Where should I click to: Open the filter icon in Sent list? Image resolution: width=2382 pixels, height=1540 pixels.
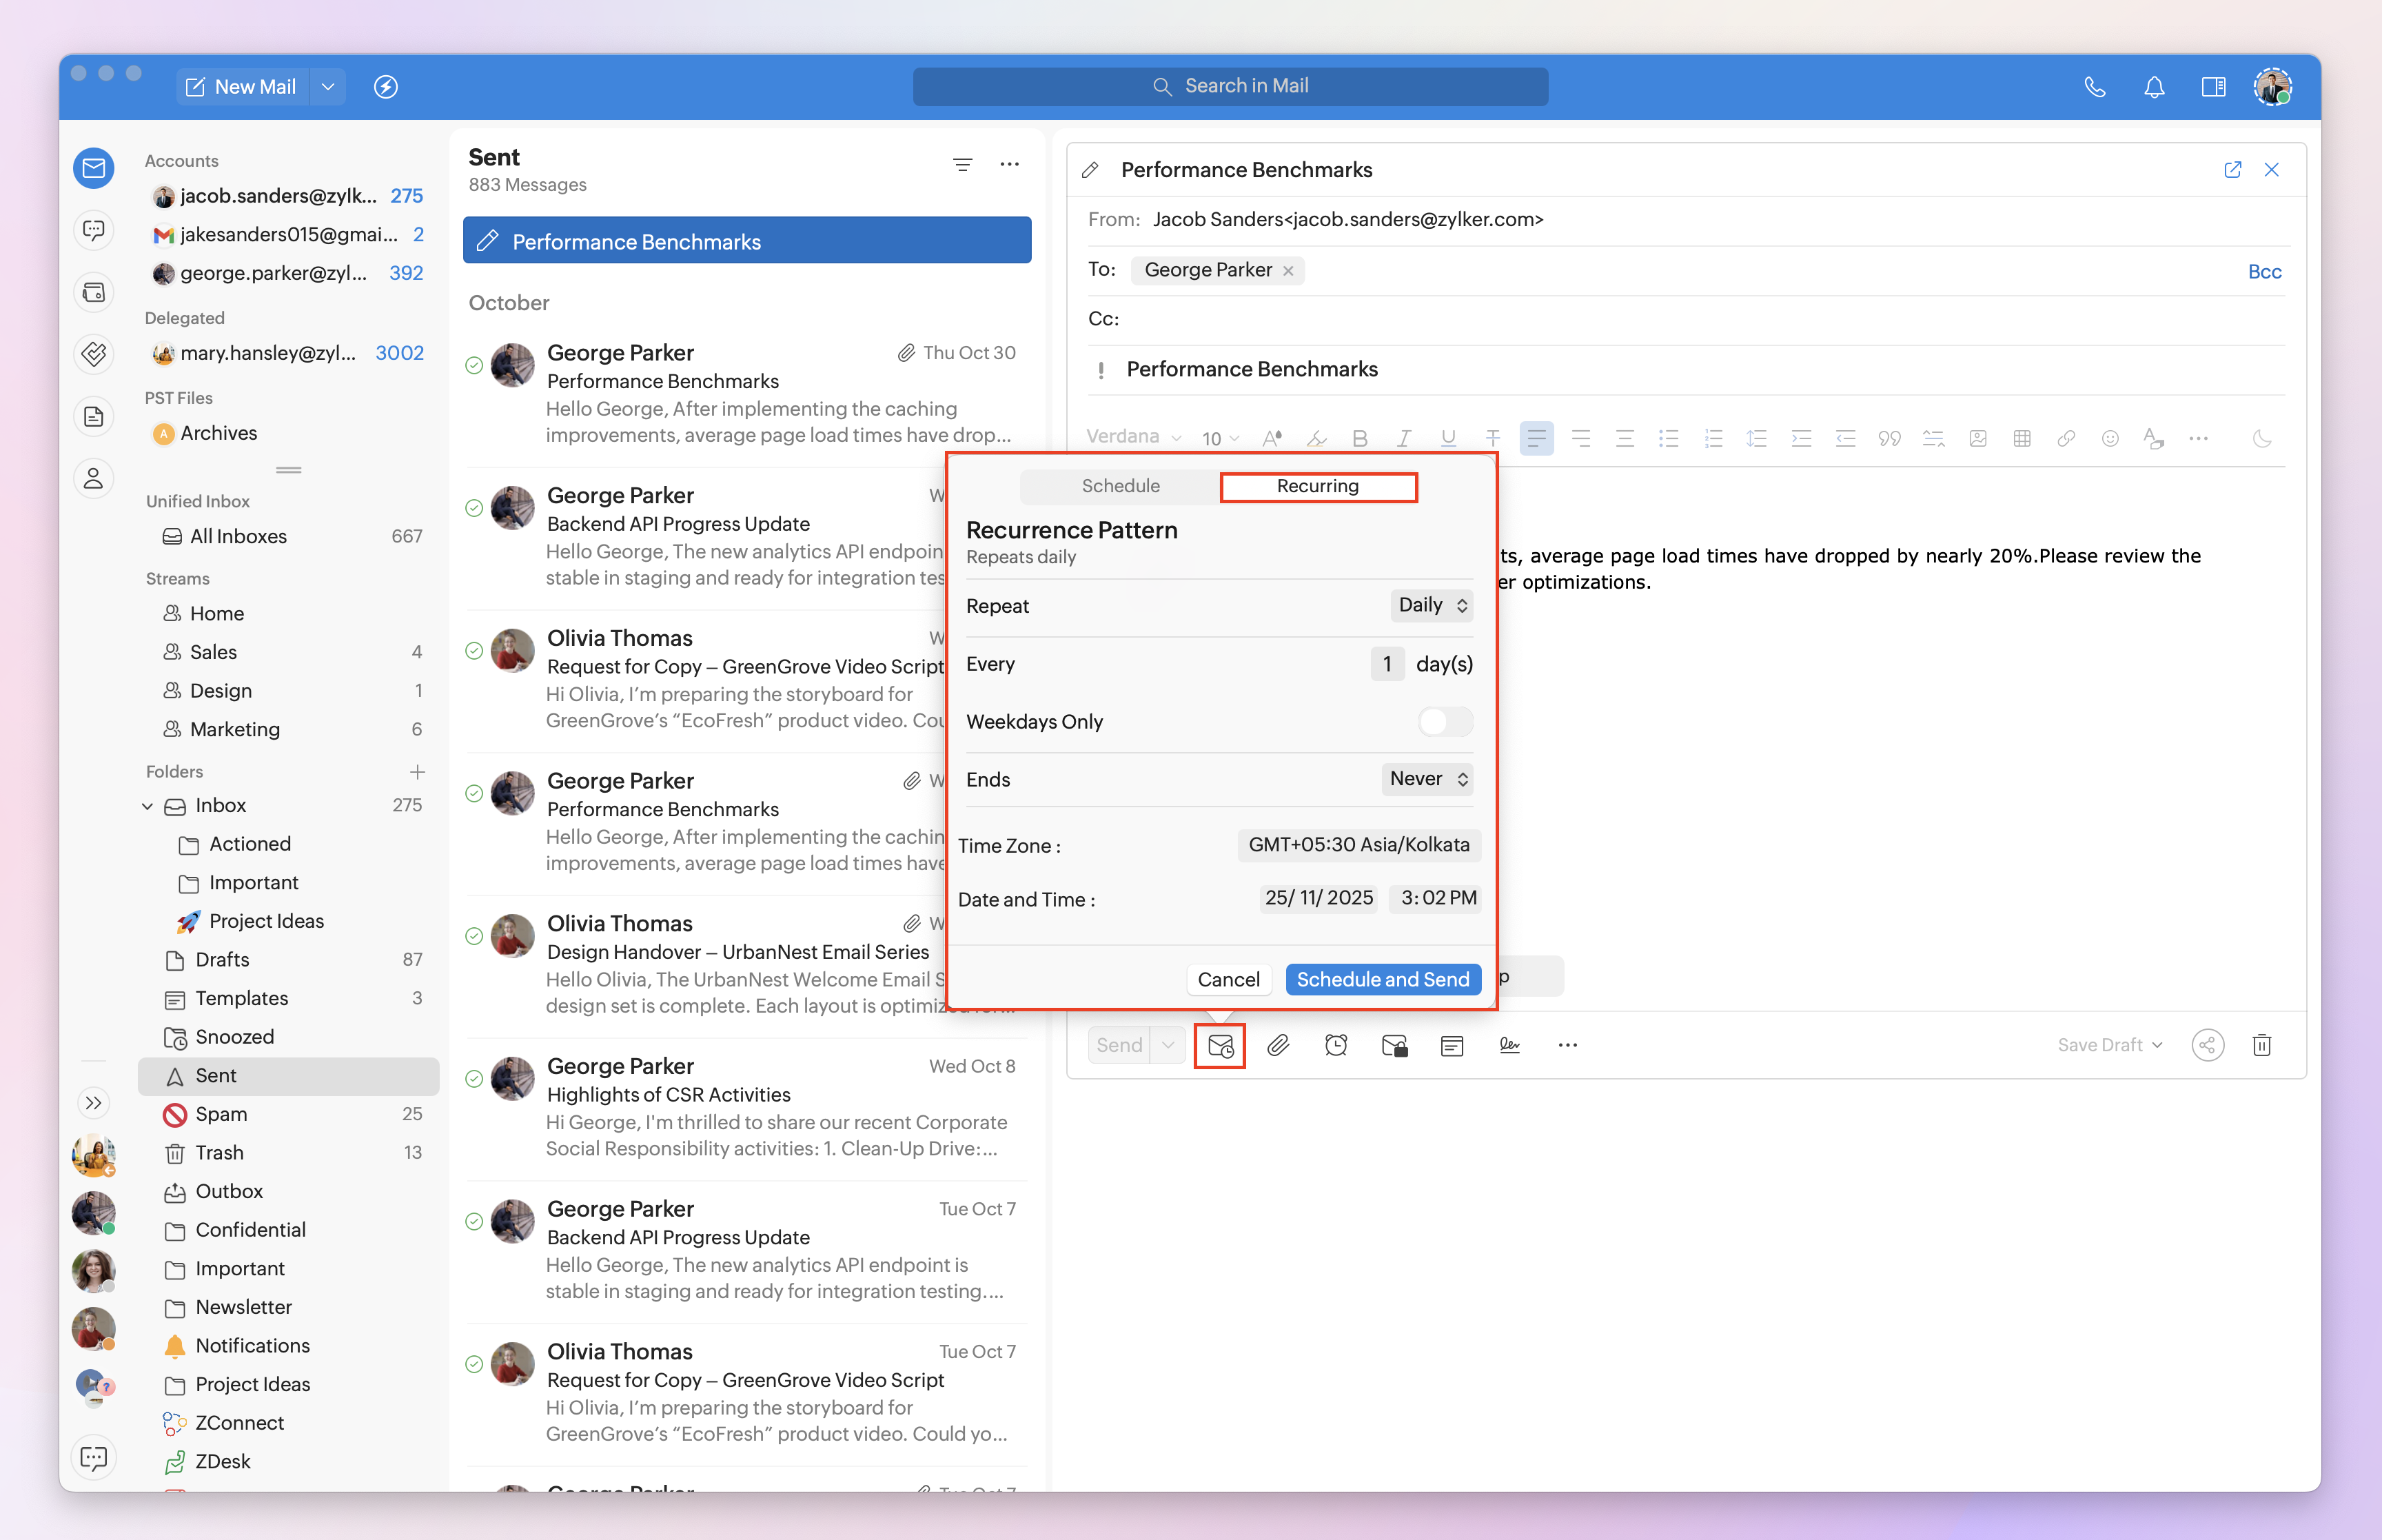coord(961,165)
